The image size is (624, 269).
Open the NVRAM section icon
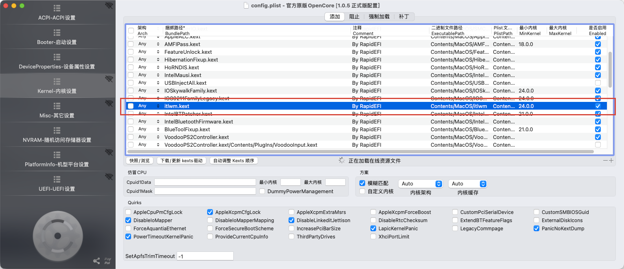57,130
